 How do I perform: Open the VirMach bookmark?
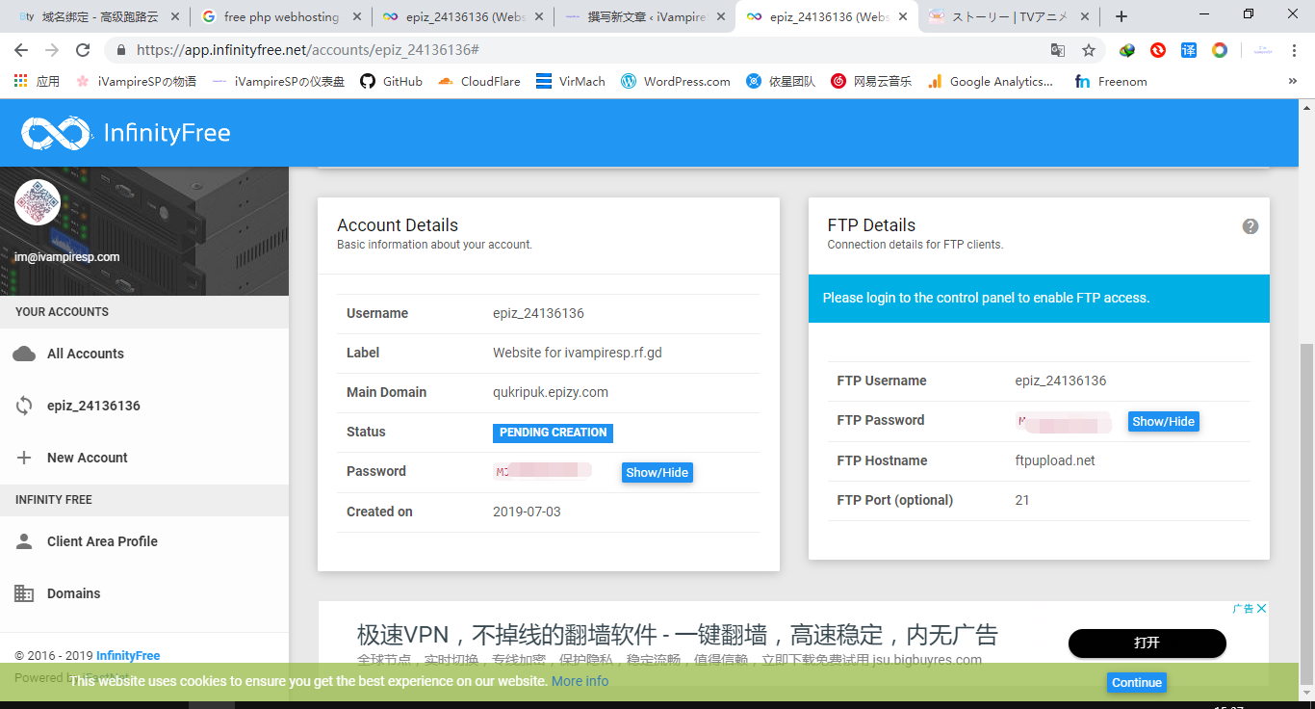pyautogui.click(x=571, y=82)
